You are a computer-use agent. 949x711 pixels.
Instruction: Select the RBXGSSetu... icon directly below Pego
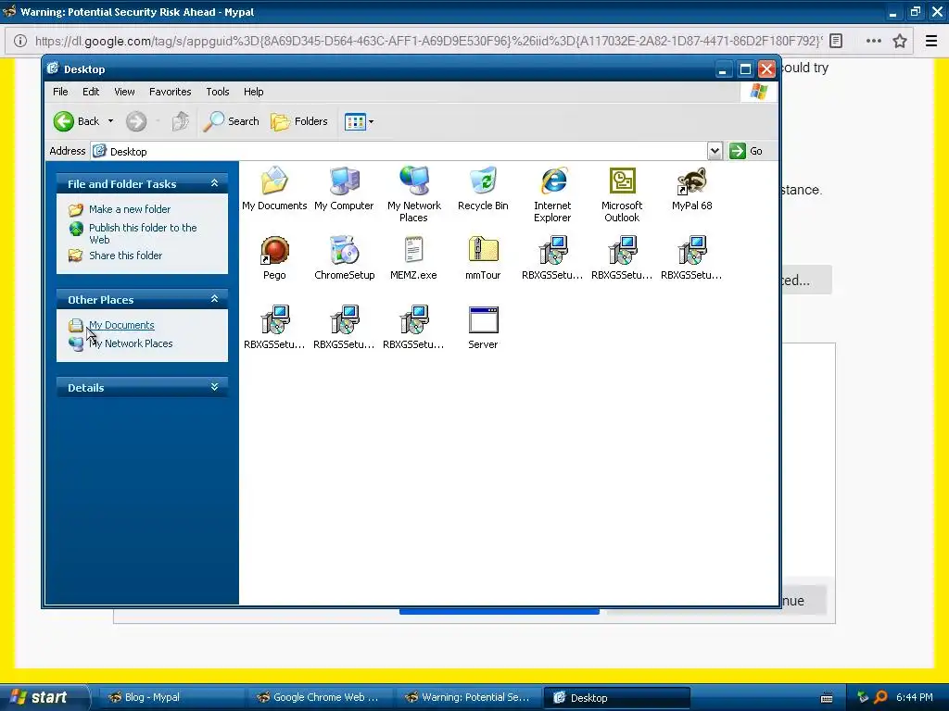click(x=274, y=328)
